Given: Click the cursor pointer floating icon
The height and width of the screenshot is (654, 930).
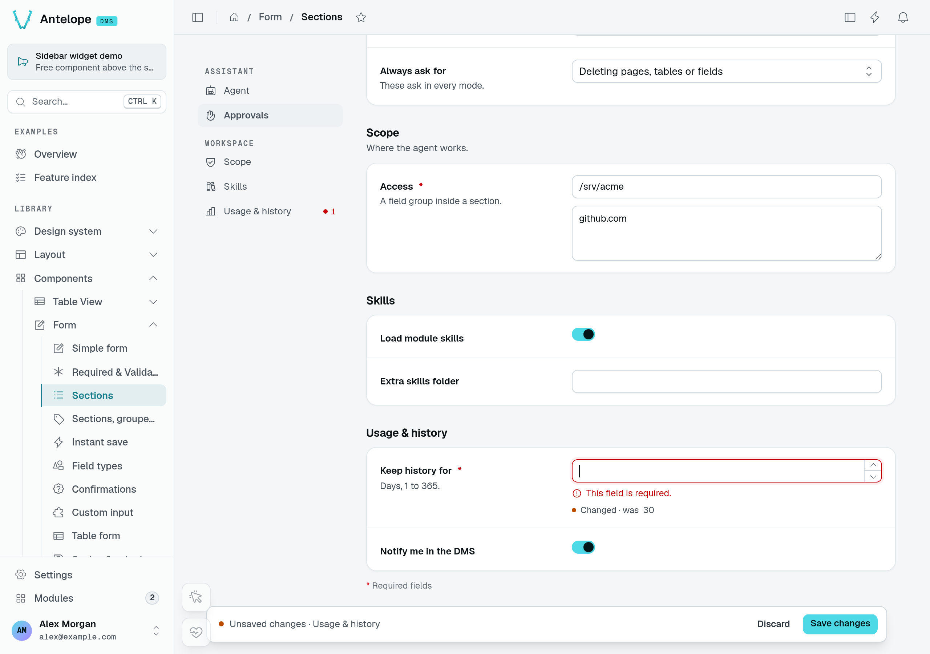Looking at the screenshot, I should pos(196,597).
